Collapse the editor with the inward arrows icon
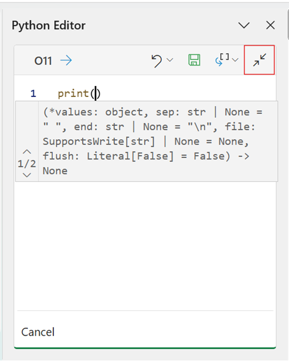The height and width of the screenshot is (361, 289). tap(259, 60)
